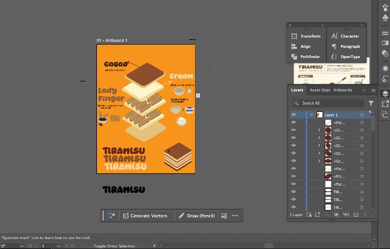The image size is (390, 249).
Task: Open the Character panel
Action: 345,36
